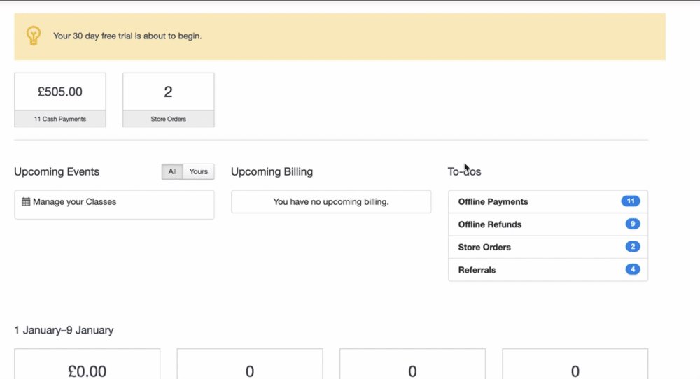Screen dimensions: 700x379
Task: Click the blue 4 badge for Referrals
Action: (632, 269)
